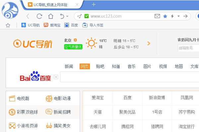The height and width of the screenshot is (132, 199).
Task: Bookmark page with the blue star
Action: click(x=165, y=16)
